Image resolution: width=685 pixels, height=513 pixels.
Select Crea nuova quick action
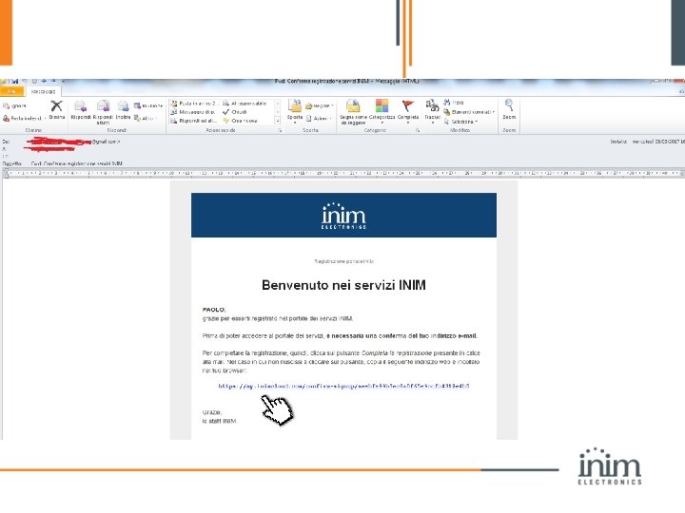point(241,121)
